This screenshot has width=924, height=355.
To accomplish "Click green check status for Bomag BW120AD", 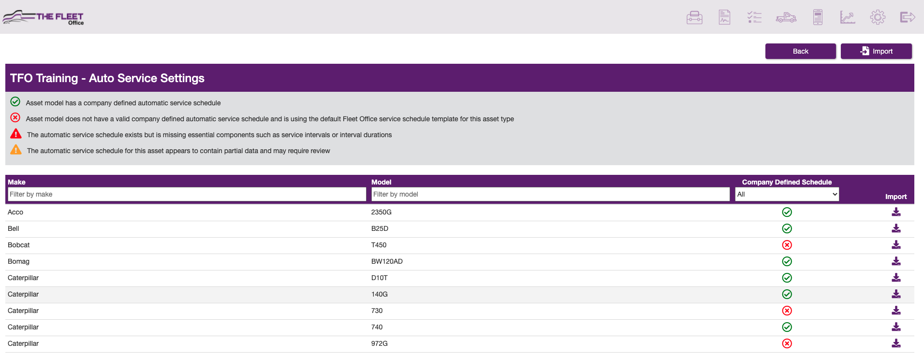I will (x=787, y=261).
